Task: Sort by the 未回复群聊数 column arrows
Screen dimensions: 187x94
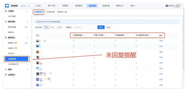Action: 126,35
